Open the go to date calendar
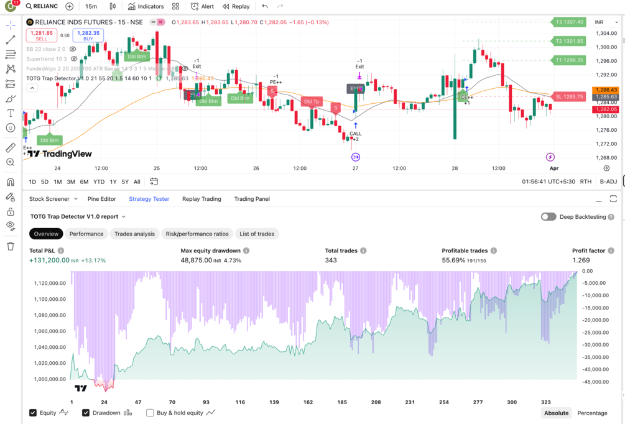Screen dimensions: 625x424 point(154,182)
